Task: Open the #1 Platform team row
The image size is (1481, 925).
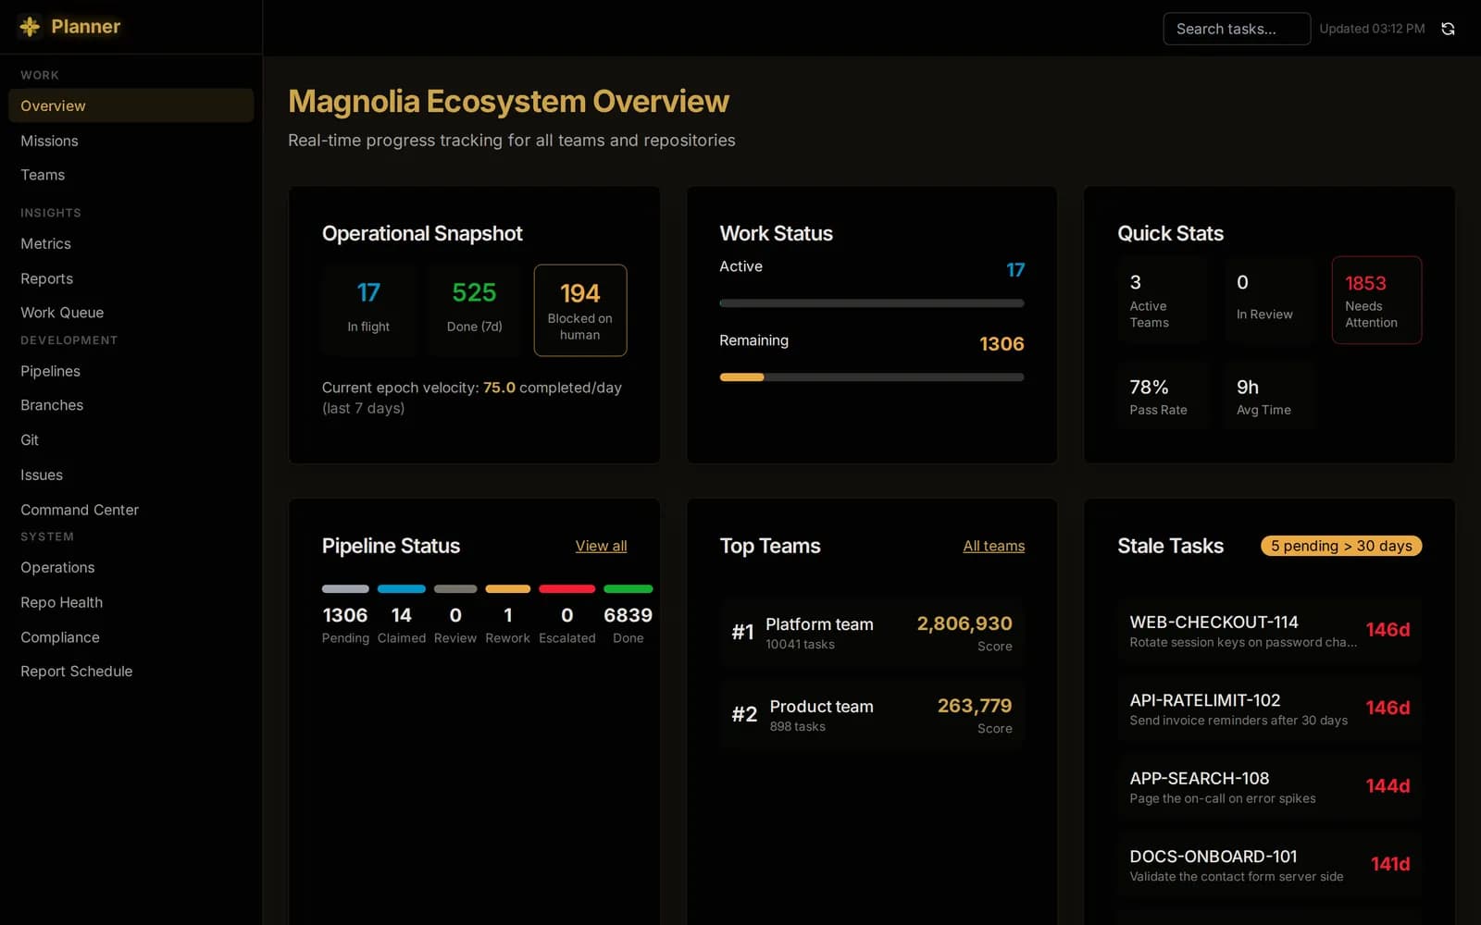Action: [872, 633]
